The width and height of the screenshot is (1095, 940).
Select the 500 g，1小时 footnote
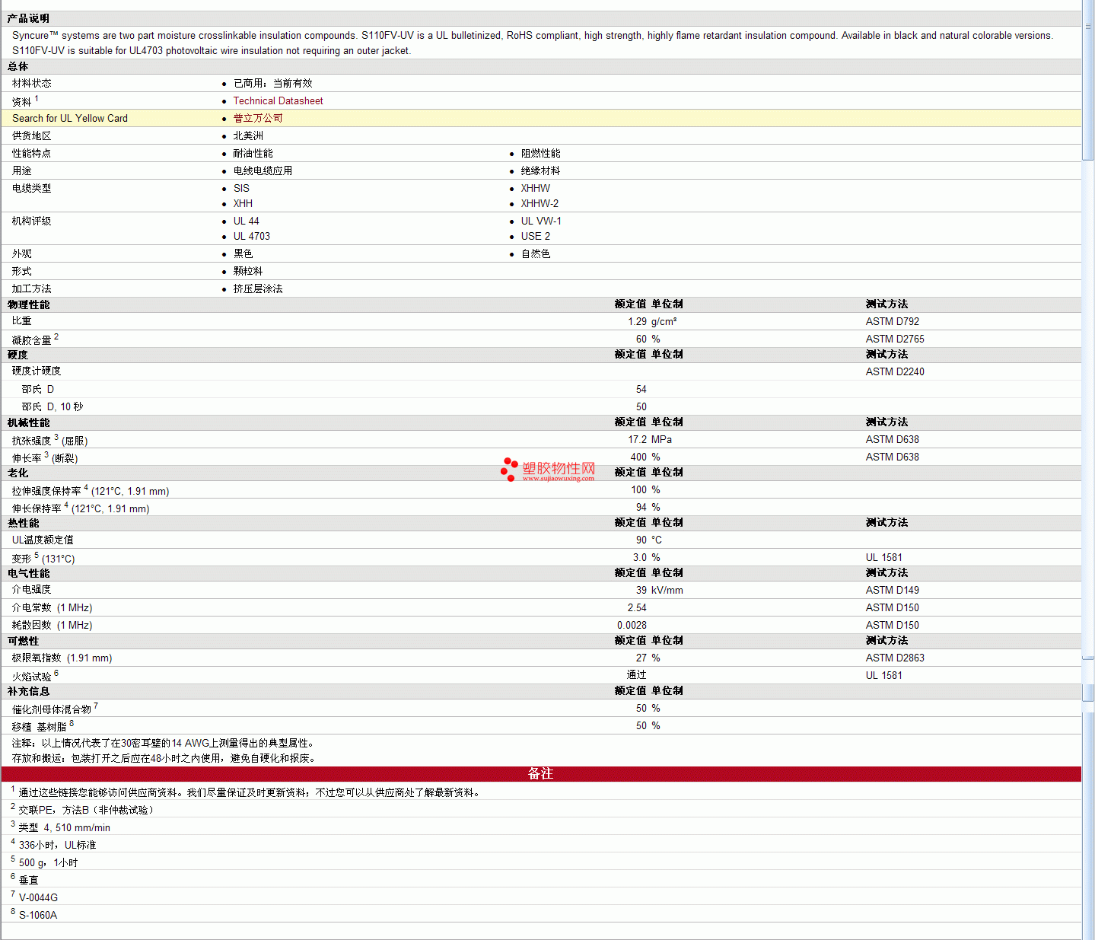tap(49, 862)
